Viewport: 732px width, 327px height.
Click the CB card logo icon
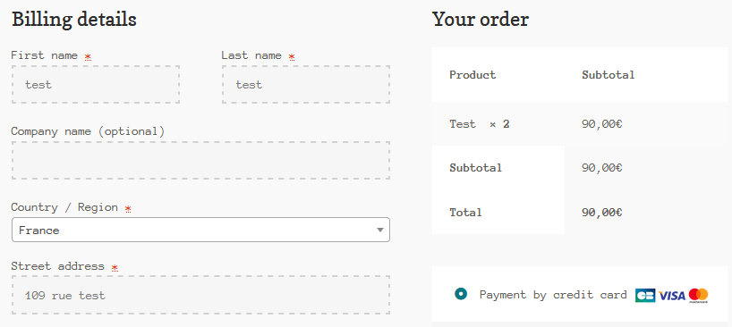pyautogui.click(x=645, y=296)
